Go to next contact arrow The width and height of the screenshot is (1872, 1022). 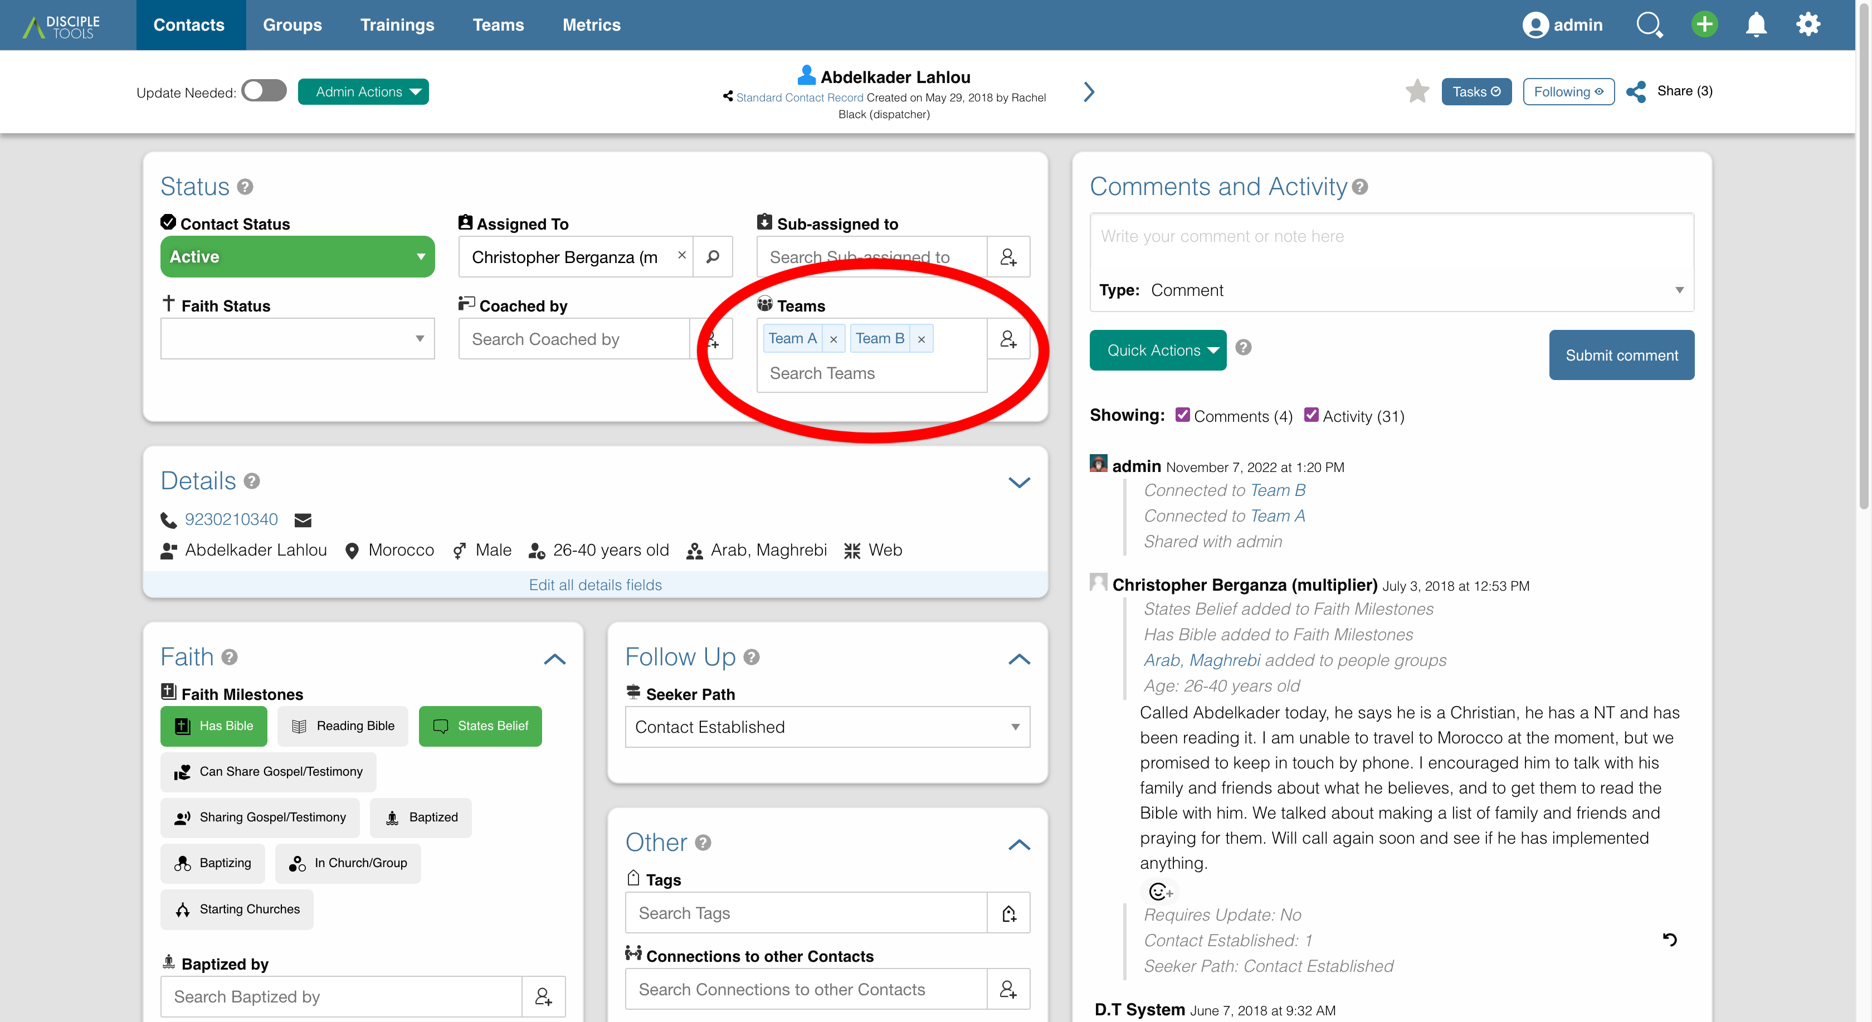click(1089, 91)
